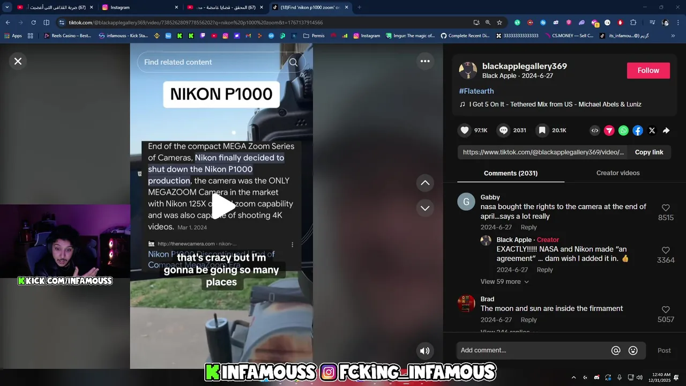The height and width of the screenshot is (386, 686).
Task: Reply to Brad's comment
Action: 528,320
